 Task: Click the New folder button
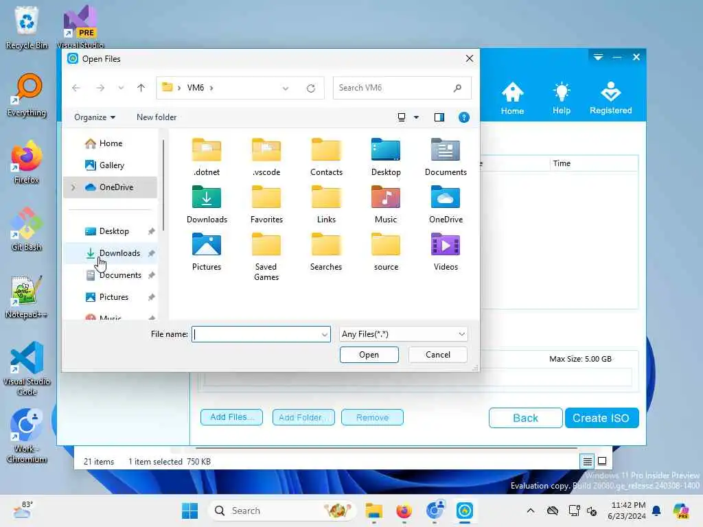(157, 117)
